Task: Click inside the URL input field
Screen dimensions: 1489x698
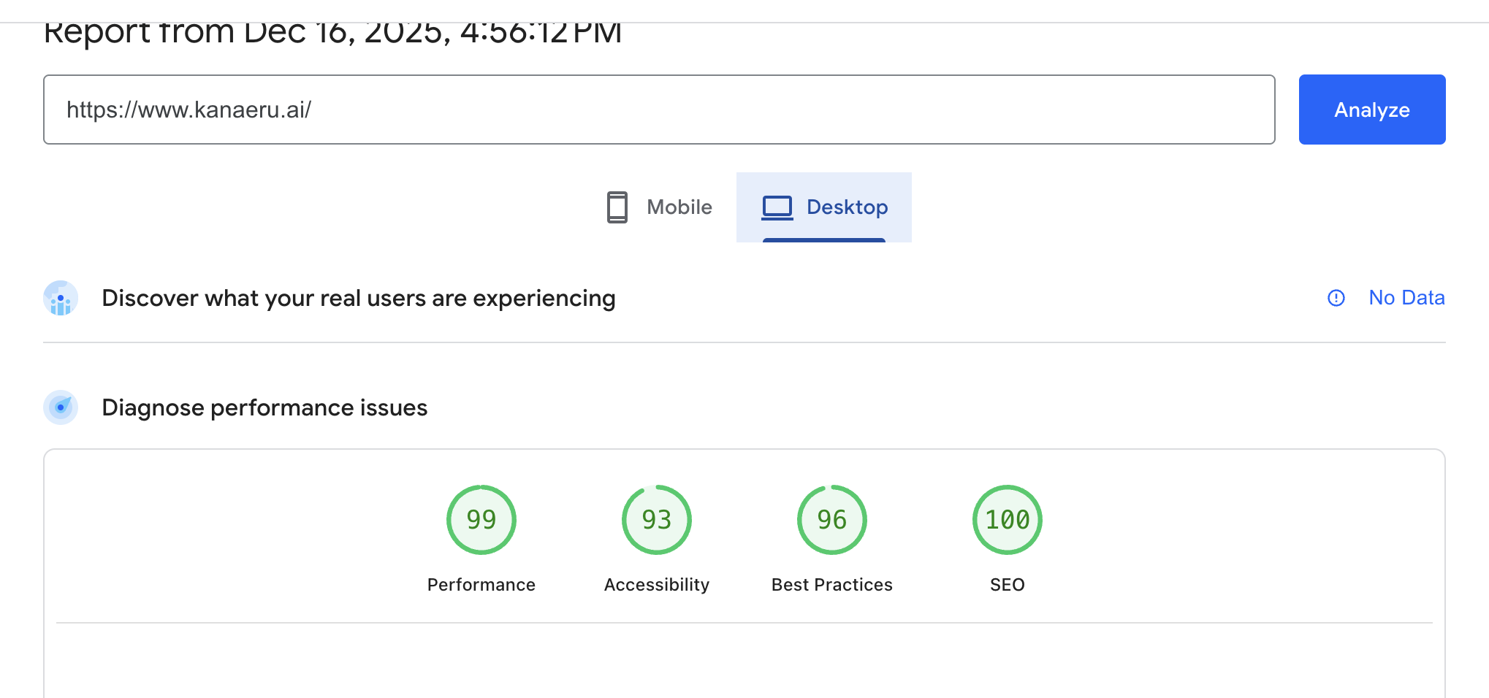Action: [658, 110]
